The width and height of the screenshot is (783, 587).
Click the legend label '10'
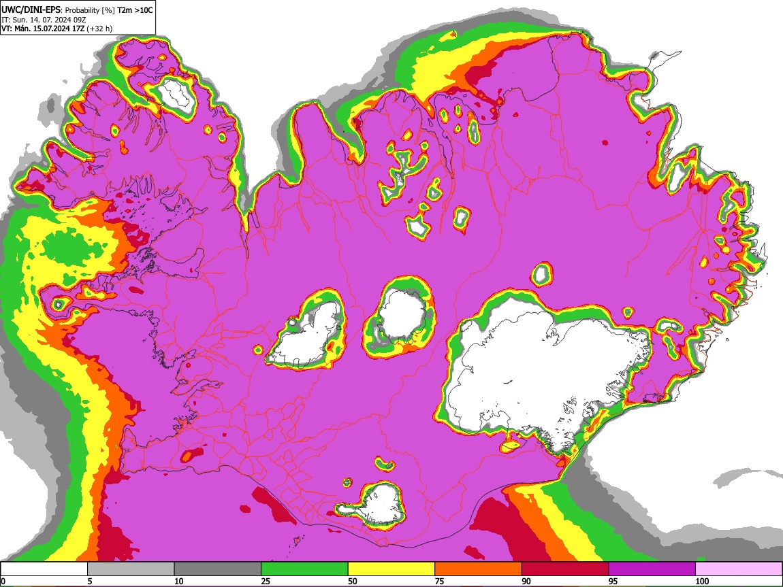coord(179,581)
